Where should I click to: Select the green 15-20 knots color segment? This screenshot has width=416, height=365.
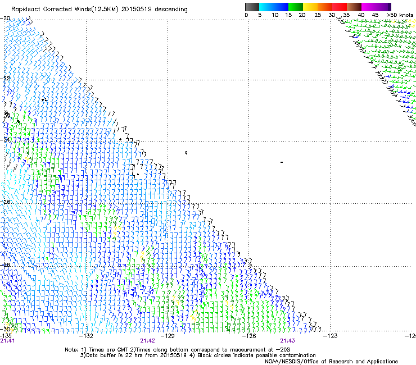296,7
